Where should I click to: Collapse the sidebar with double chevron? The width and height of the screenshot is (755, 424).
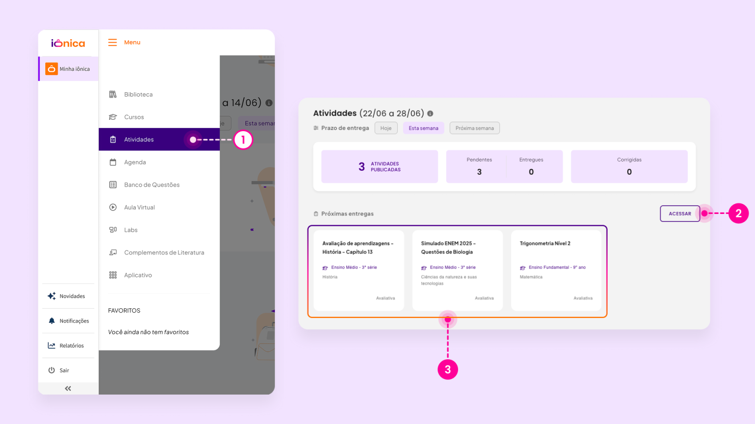click(x=68, y=388)
